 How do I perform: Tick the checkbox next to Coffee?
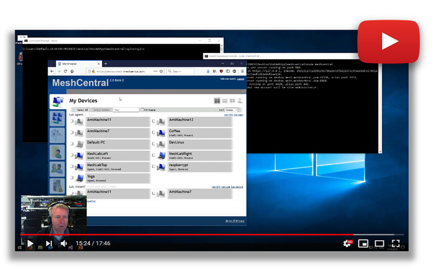(x=154, y=133)
